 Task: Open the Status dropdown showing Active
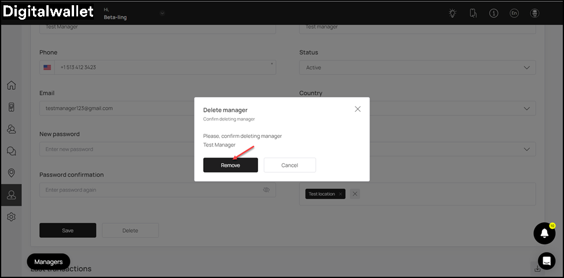417,67
